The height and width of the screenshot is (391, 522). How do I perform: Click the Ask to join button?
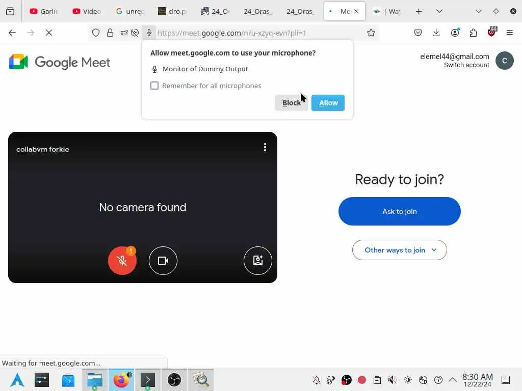400,211
